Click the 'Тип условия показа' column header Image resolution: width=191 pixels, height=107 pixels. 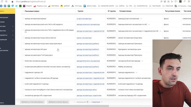(172, 11)
